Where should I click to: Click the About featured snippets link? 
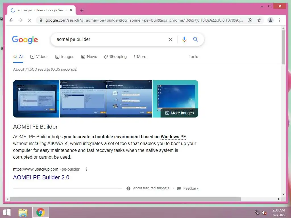(151, 188)
